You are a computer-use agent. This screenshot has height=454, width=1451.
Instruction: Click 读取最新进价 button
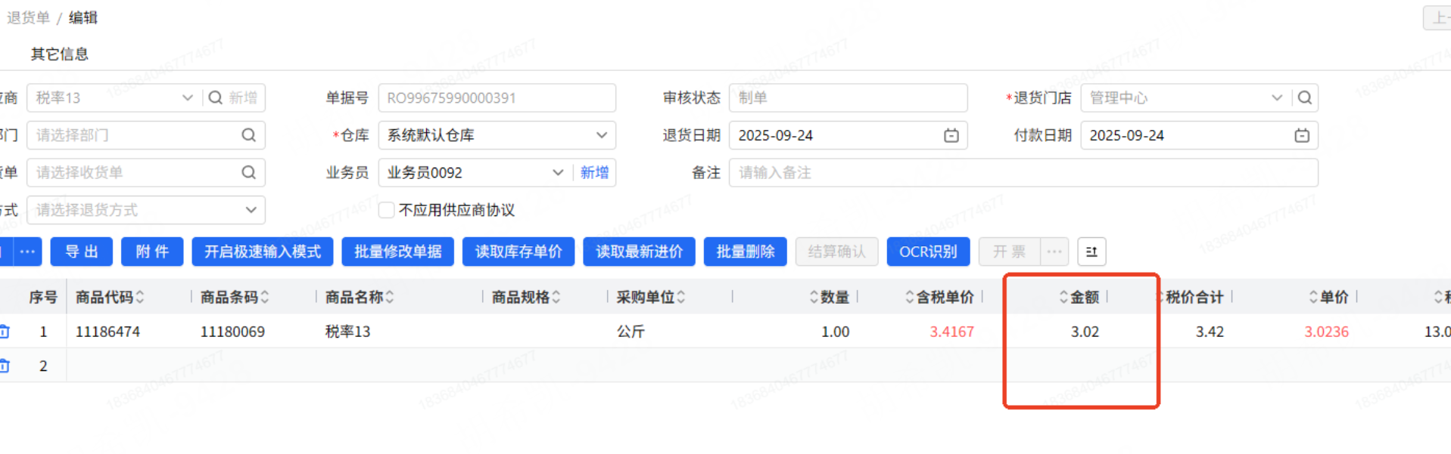coord(640,252)
